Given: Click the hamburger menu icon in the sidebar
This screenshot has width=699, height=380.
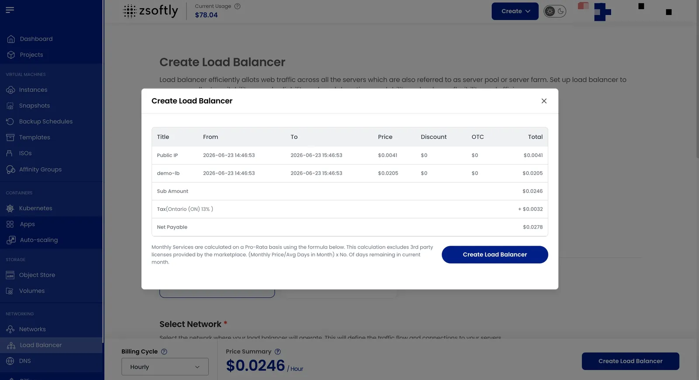Looking at the screenshot, I should pyautogui.click(x=10, y=10).
